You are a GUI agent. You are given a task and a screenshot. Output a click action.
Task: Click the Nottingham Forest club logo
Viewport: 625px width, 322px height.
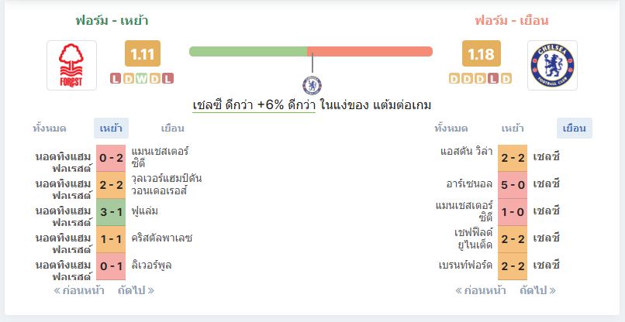[x=72, y=65]
